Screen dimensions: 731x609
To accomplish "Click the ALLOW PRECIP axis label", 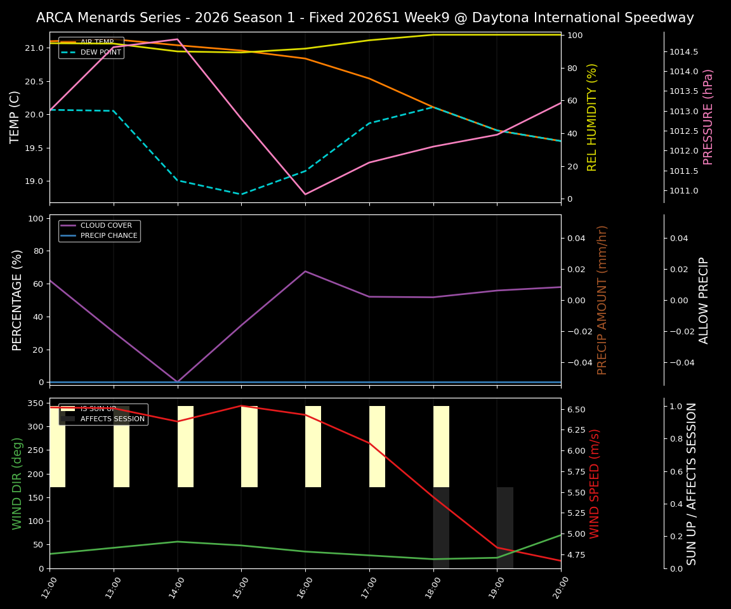I will pos(704,298).
